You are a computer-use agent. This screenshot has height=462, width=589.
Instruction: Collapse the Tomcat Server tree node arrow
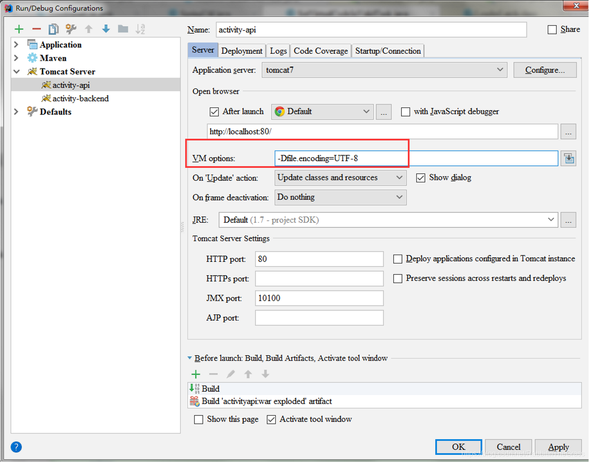(17, 71)
